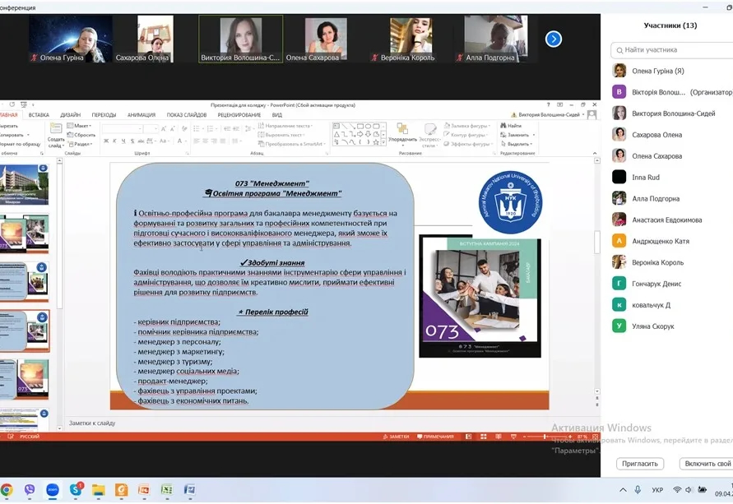Image resolution: width=733 pixels, height=504 pixels.
Task: Open the Макет layout dropdown
Action: (81, 126)
